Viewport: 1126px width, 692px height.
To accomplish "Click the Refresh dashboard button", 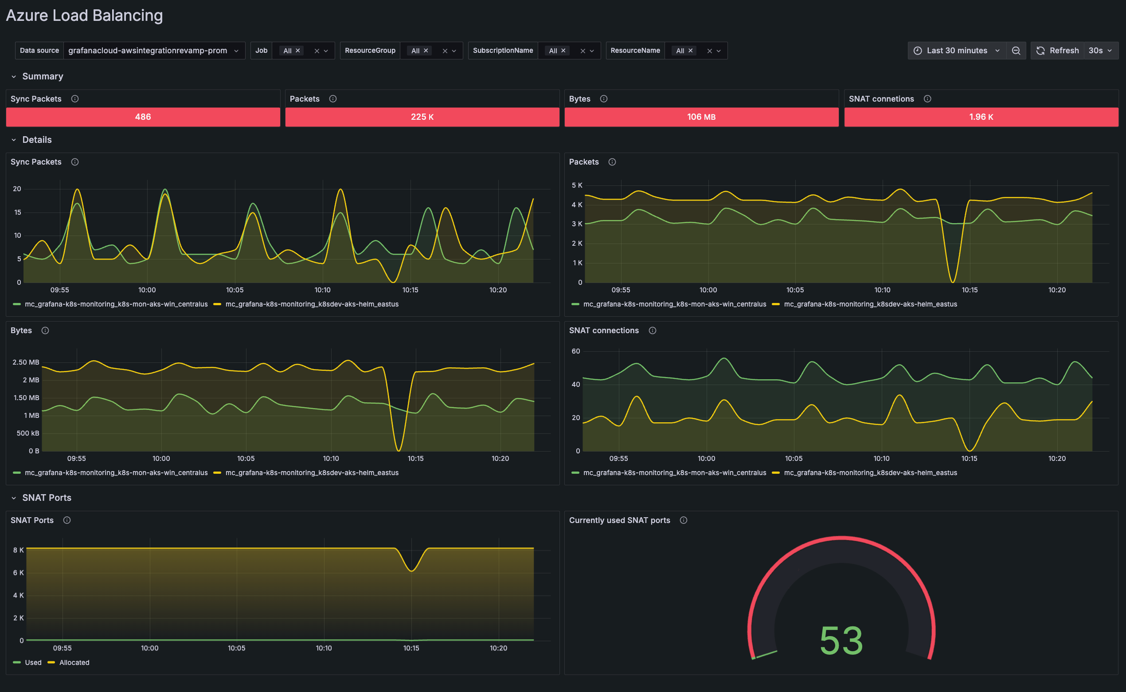I will click(x=1057, y=51).
